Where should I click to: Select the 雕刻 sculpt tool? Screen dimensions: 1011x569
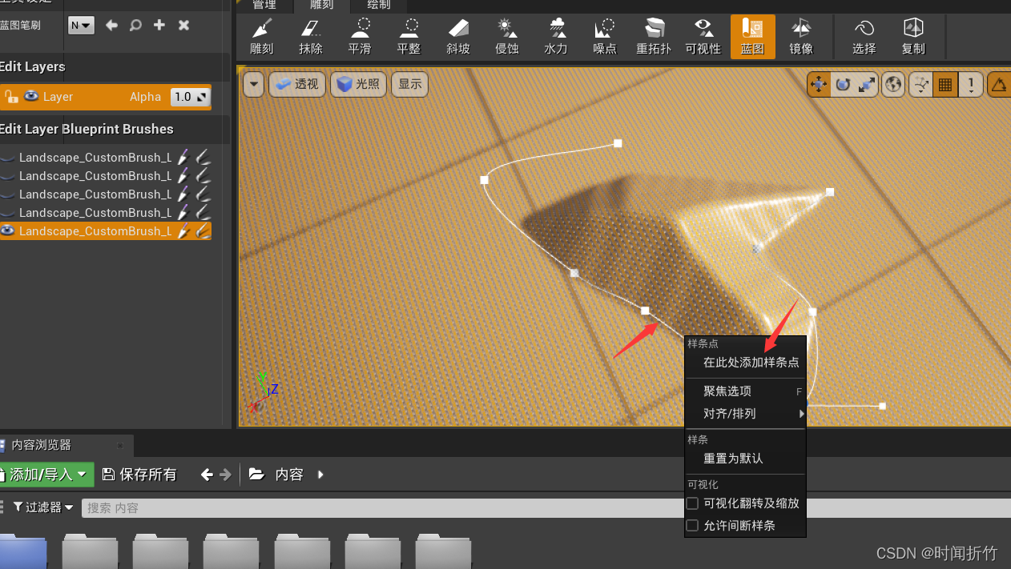(262, 37)
